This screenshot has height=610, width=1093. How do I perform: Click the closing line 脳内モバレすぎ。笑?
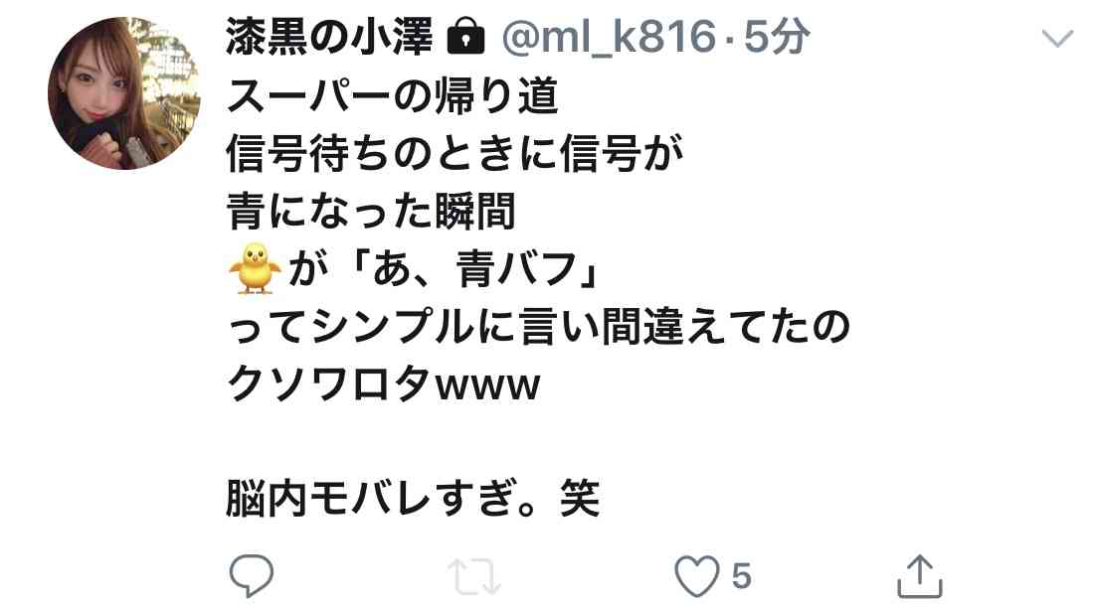pyautogui.click(x=413, y=498)
